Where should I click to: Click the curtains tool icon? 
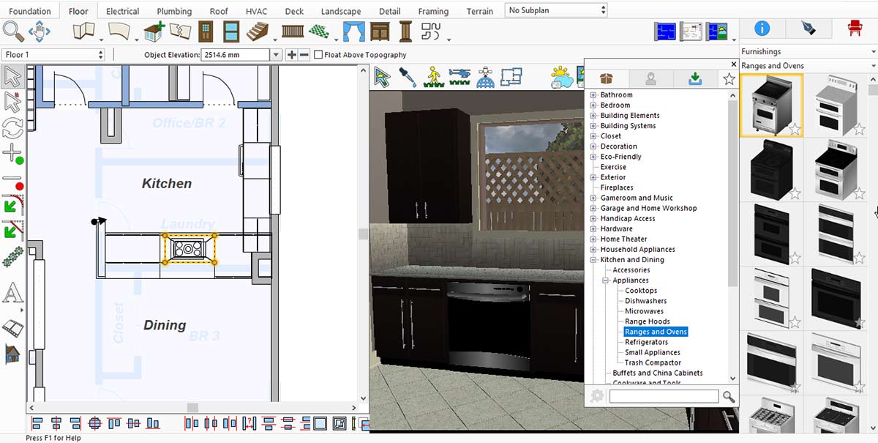[354, 31]
